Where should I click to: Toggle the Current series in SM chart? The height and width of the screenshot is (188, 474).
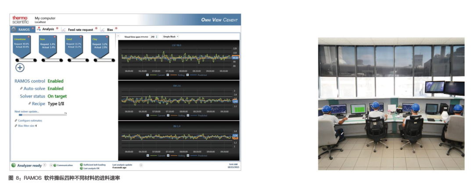147,116
